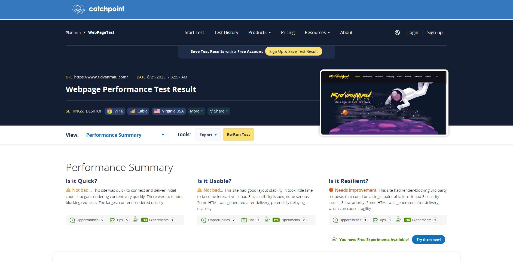The width and height of the screenshot is (513, 262).
Task: Click the Opportunities icon in the Quick section
Action: [72, 220]
